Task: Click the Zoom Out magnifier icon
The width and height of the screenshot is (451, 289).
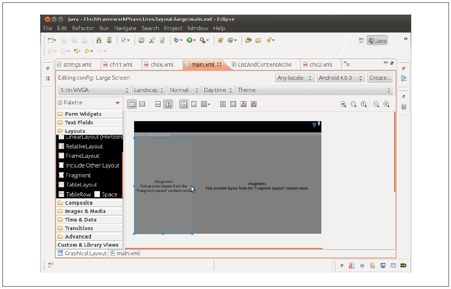Action: click(x=376, y=104)
